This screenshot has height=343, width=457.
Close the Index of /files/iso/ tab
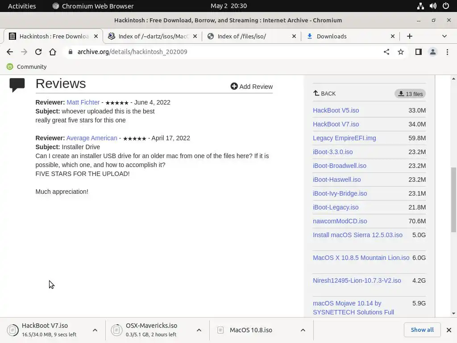tap(294, 36)
